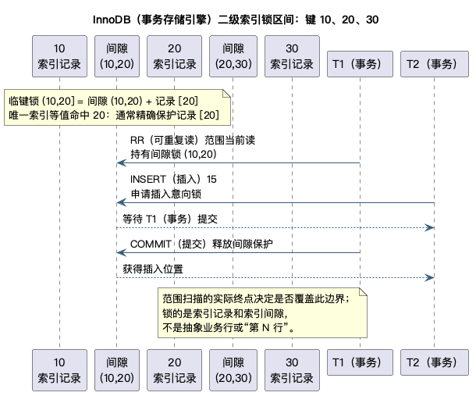The height and width of the screenshot is (396, 476).
Task: Click the message 'INSERT（插入）15'
Action: click(173, 179)
